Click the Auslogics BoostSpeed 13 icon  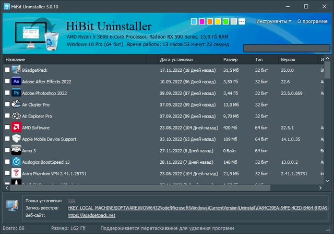click(16, 162)
